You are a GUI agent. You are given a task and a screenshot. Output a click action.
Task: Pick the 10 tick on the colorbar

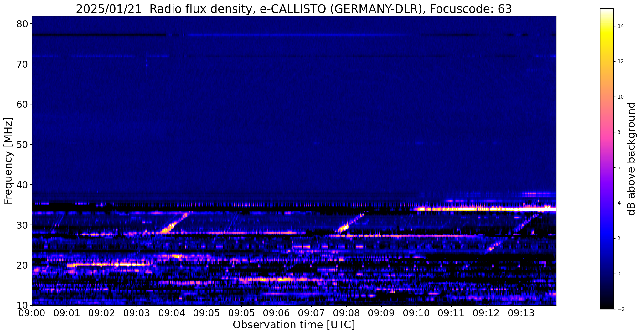tap(620, 97)
